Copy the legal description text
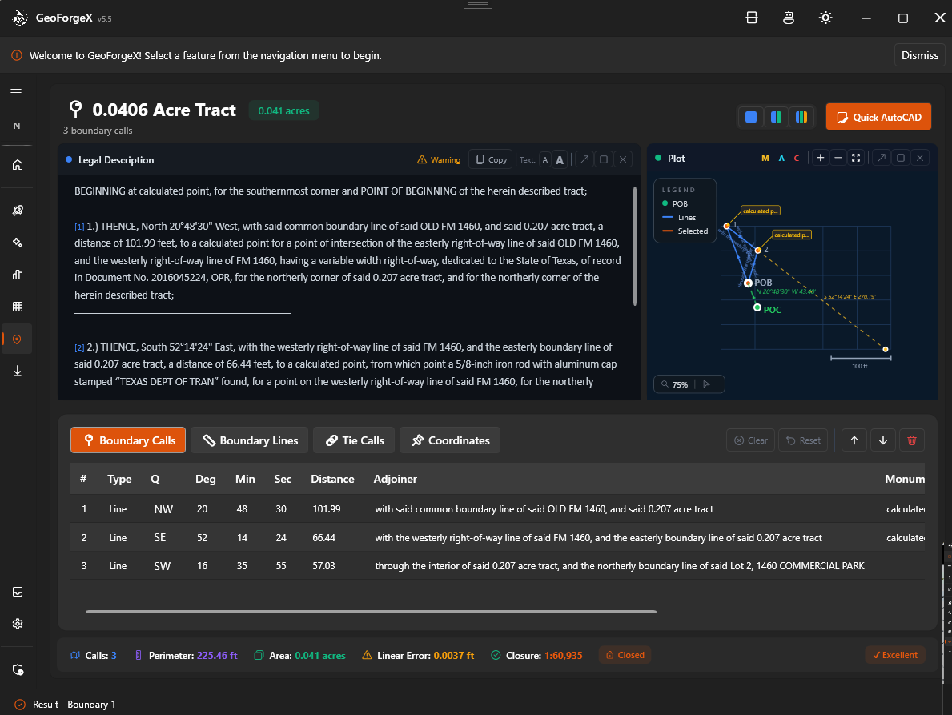 click(x=491, y=159)
